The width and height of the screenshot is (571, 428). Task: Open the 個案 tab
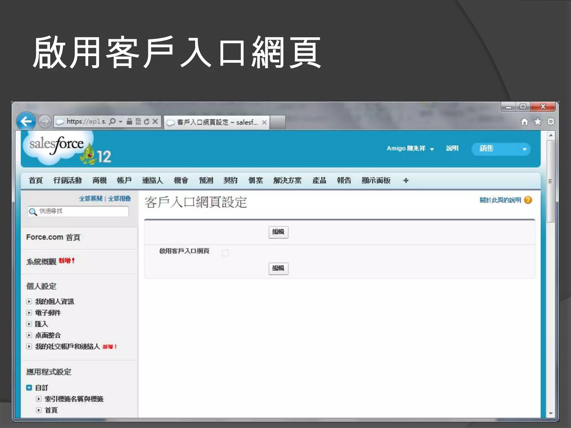tap(256, 181)
